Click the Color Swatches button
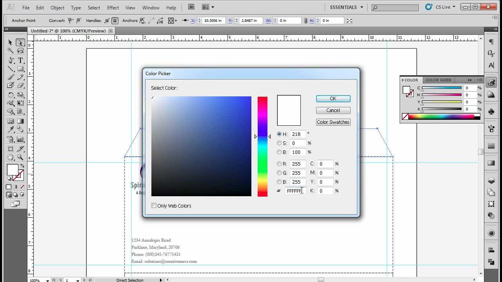The image size is (502, 282). click(x=333, y=122)
